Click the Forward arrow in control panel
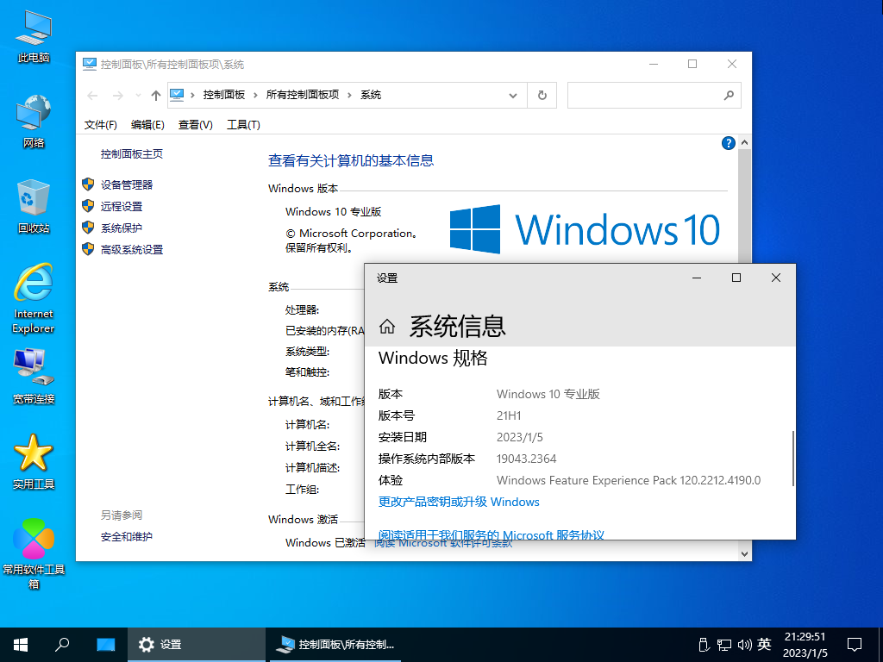Image resolution: width=883 pixels, height=662 pixels. click(x=117, y=96)
